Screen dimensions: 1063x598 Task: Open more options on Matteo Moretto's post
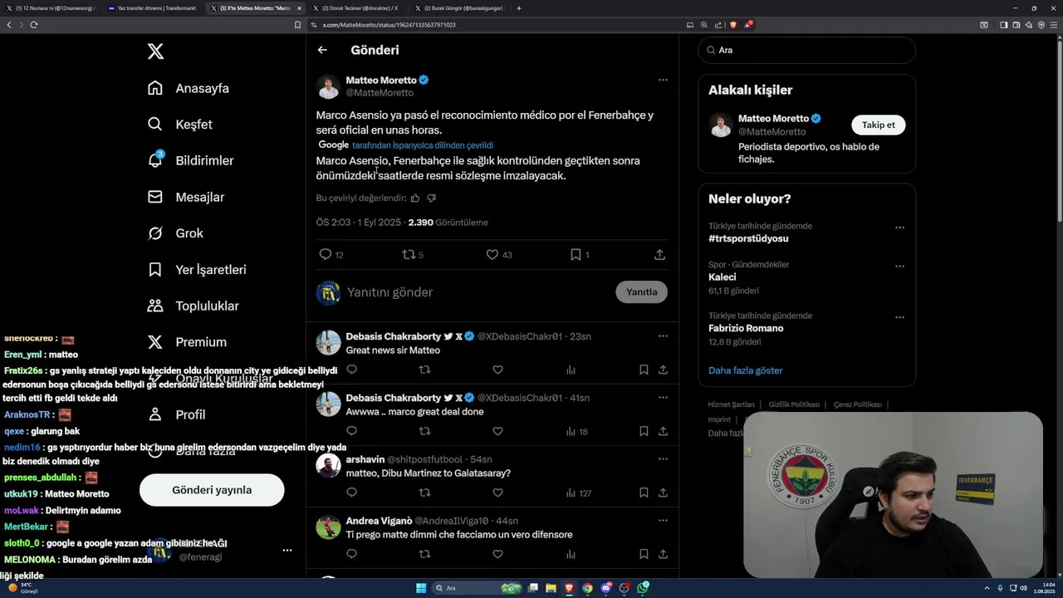click(x=663, y=80)
